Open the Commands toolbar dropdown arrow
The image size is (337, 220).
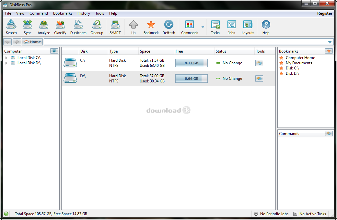point(203,27)
